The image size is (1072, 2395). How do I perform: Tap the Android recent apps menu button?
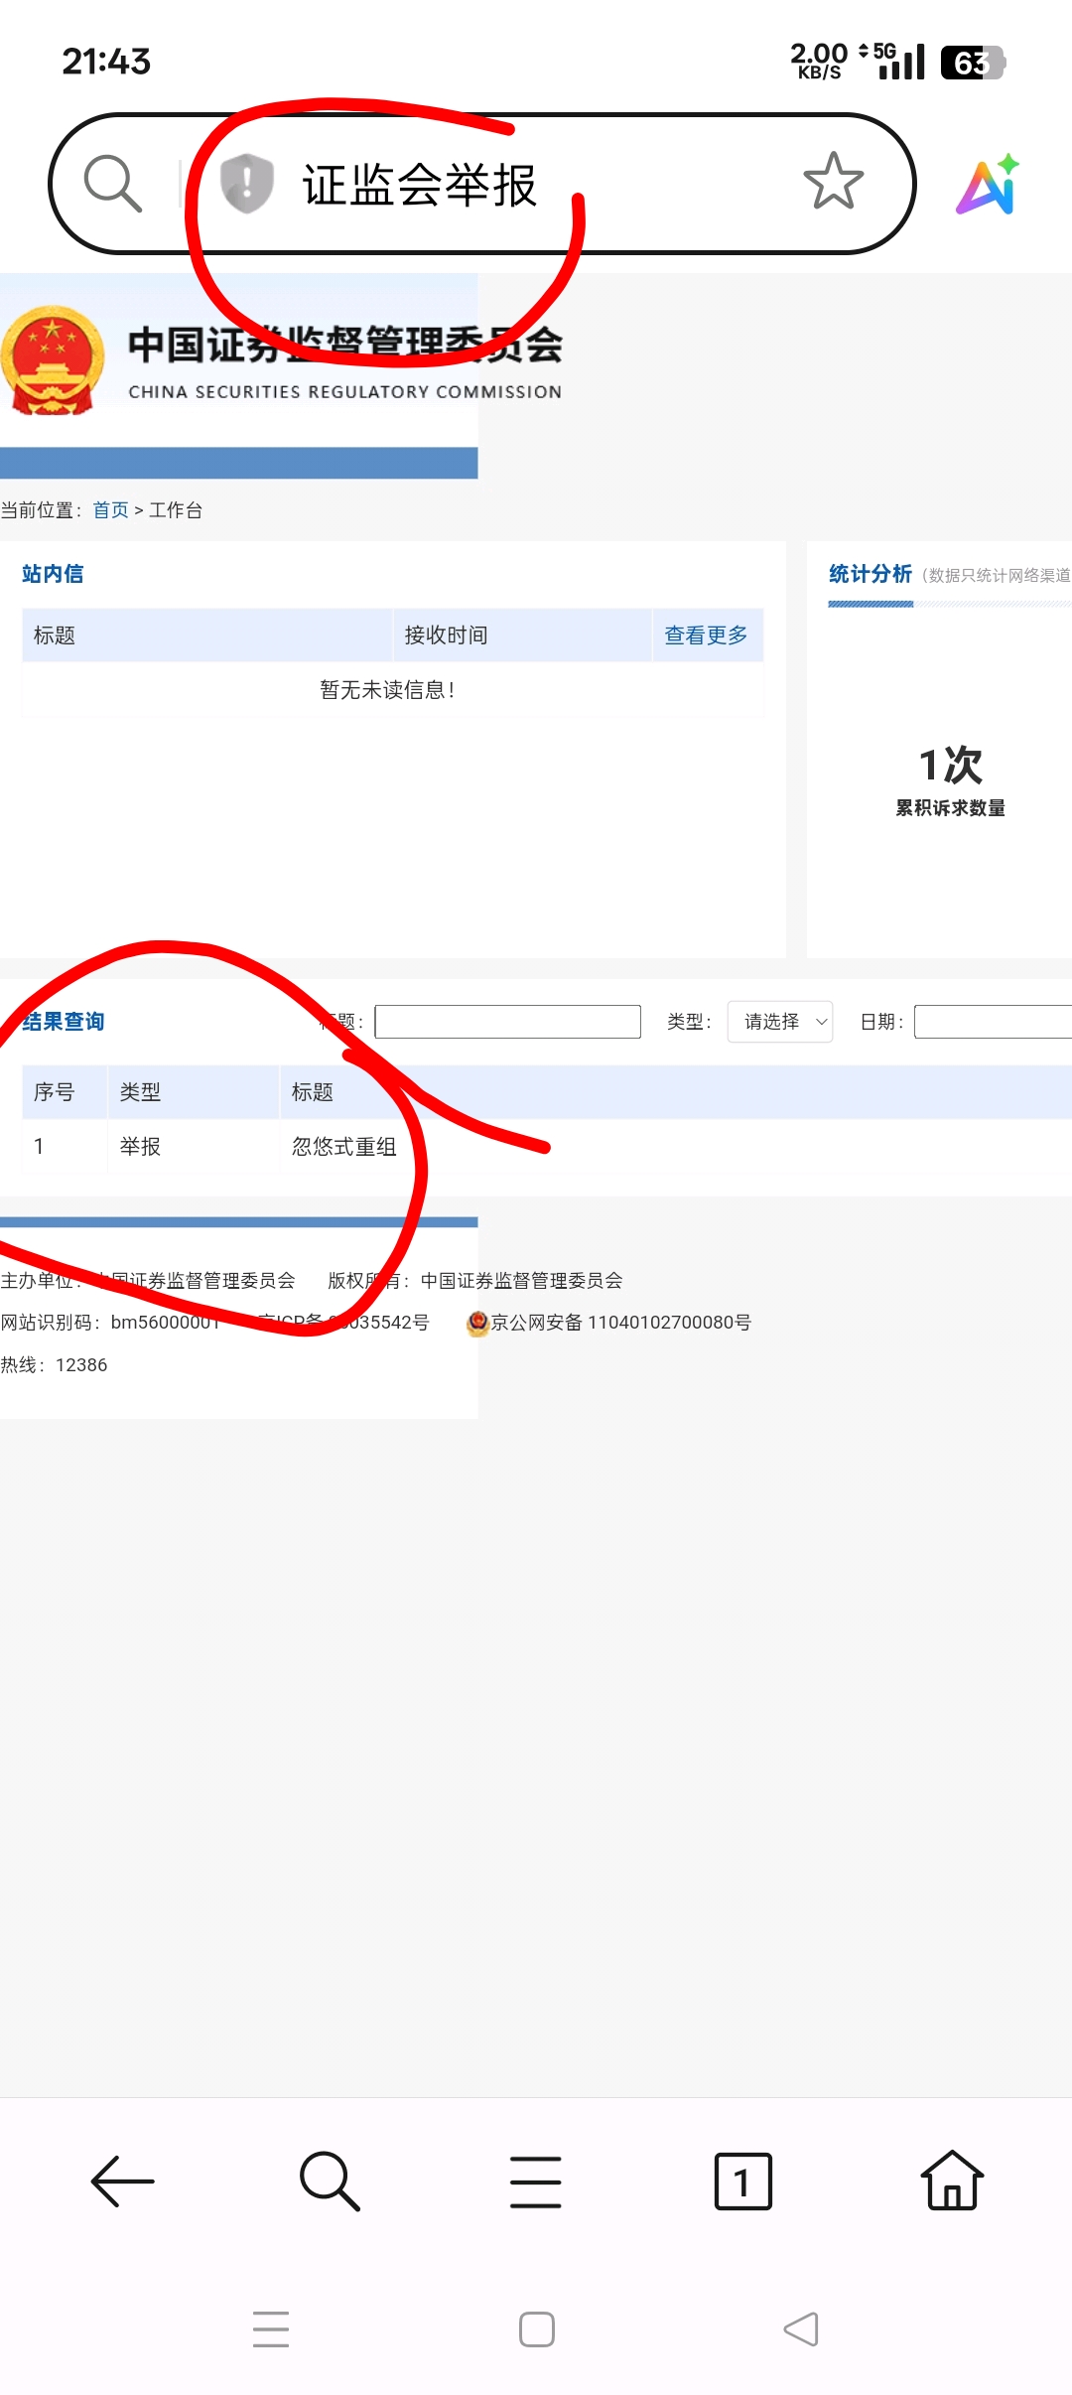pyautogui.click(x=271, y=2329)
